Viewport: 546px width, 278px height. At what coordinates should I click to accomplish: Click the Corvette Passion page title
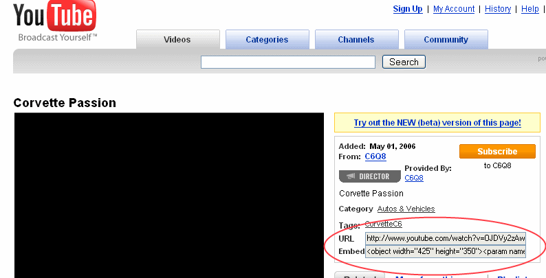[65, 103]
